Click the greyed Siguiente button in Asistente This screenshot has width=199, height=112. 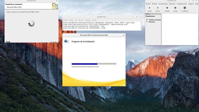pos(44,42)
